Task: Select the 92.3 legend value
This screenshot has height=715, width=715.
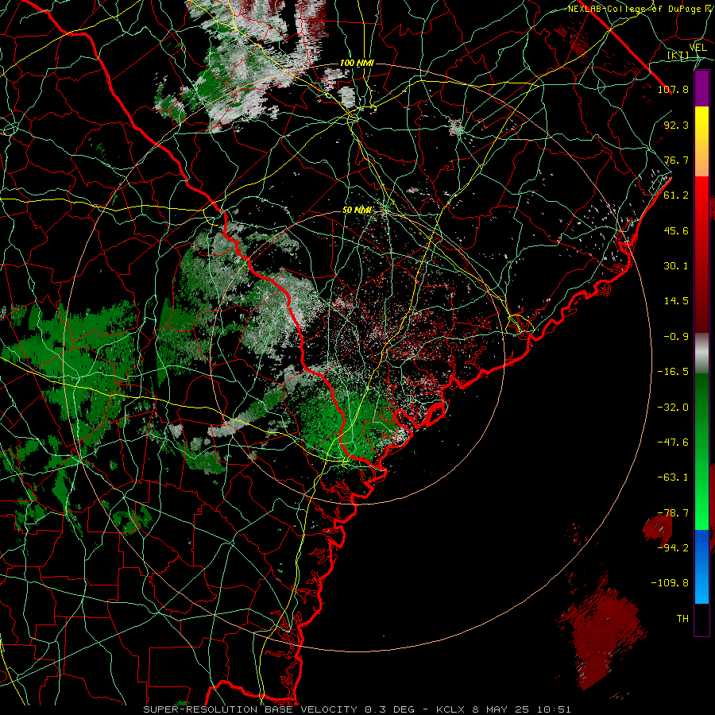Action: [676, 125]
